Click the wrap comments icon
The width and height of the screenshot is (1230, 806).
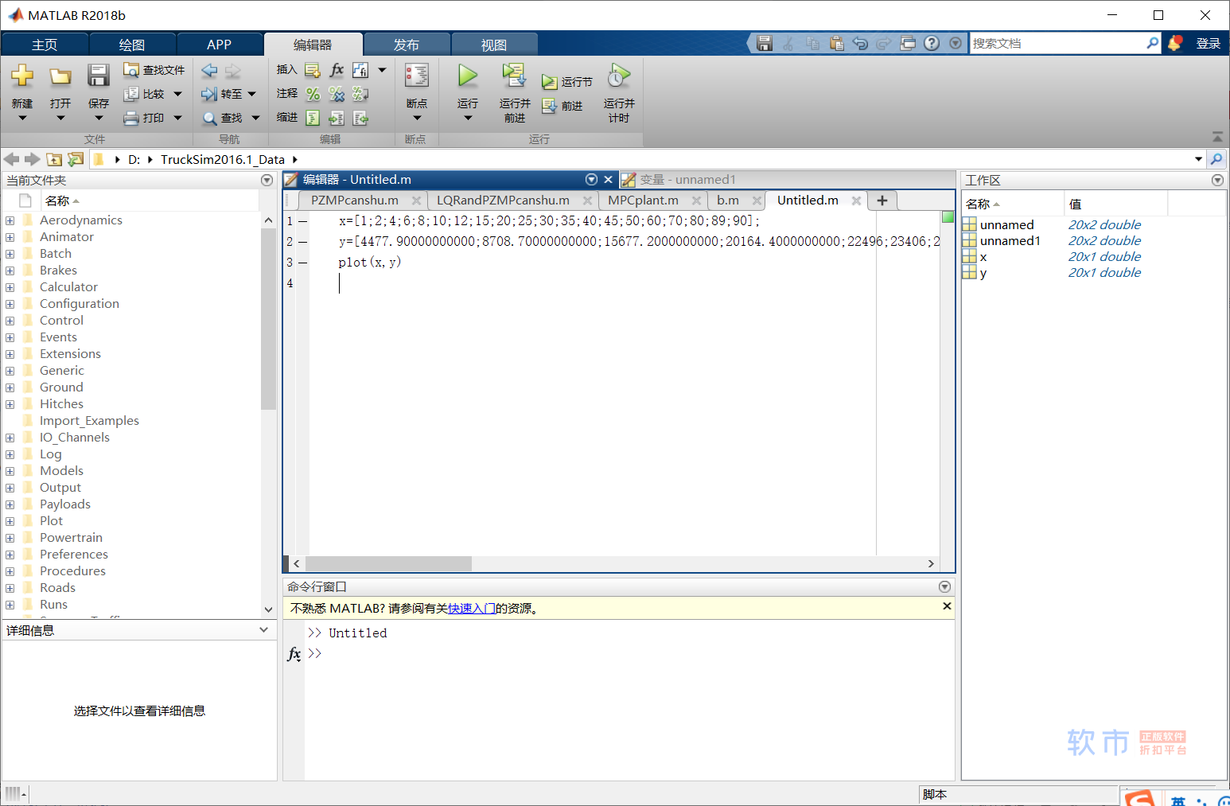point(360,94)
